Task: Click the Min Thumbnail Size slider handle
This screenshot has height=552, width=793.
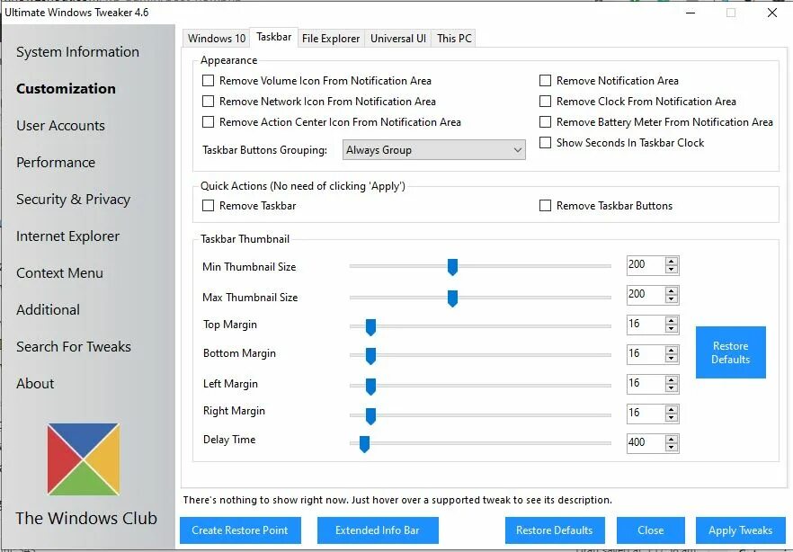Action: click(452, 267)
